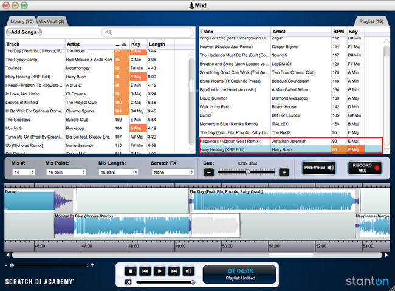Click the Cue plus button

pyautogui.click(x=283, y=172)
